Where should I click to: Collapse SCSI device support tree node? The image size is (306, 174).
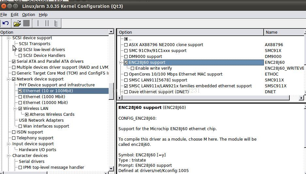click(8, 38)
